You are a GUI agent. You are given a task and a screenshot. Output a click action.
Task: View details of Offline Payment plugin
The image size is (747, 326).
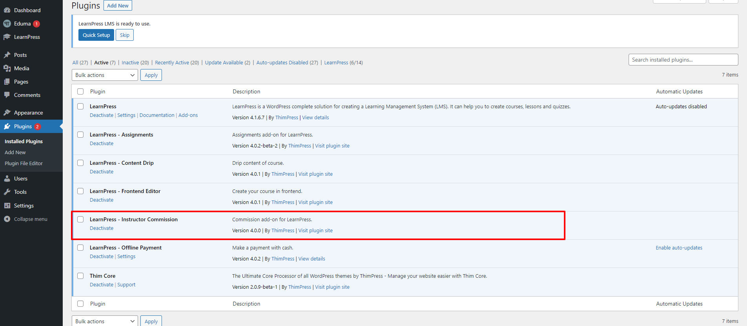pyautogui.click(x=312, y=259)
